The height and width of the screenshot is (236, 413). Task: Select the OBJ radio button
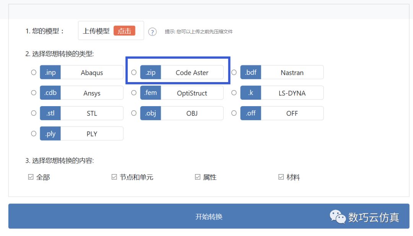[x=134, y=113]
